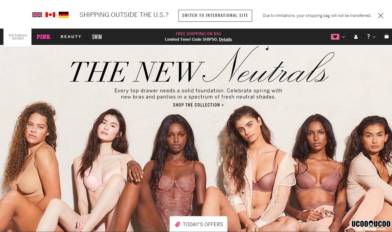Open the SWIM tab

pos(97,37)
